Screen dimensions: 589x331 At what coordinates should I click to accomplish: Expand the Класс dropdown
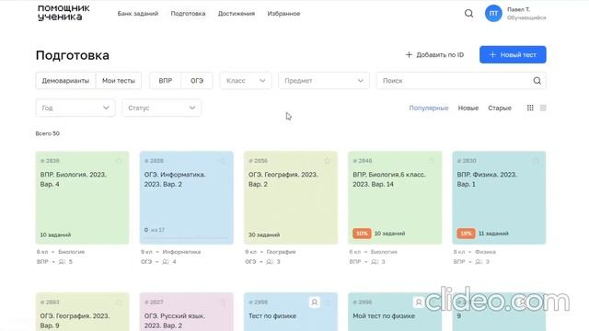click(246, 81)
